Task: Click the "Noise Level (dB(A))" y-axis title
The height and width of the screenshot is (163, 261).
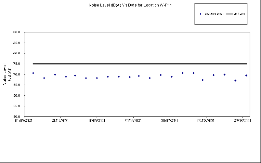Action: click(x=7, y=75)
